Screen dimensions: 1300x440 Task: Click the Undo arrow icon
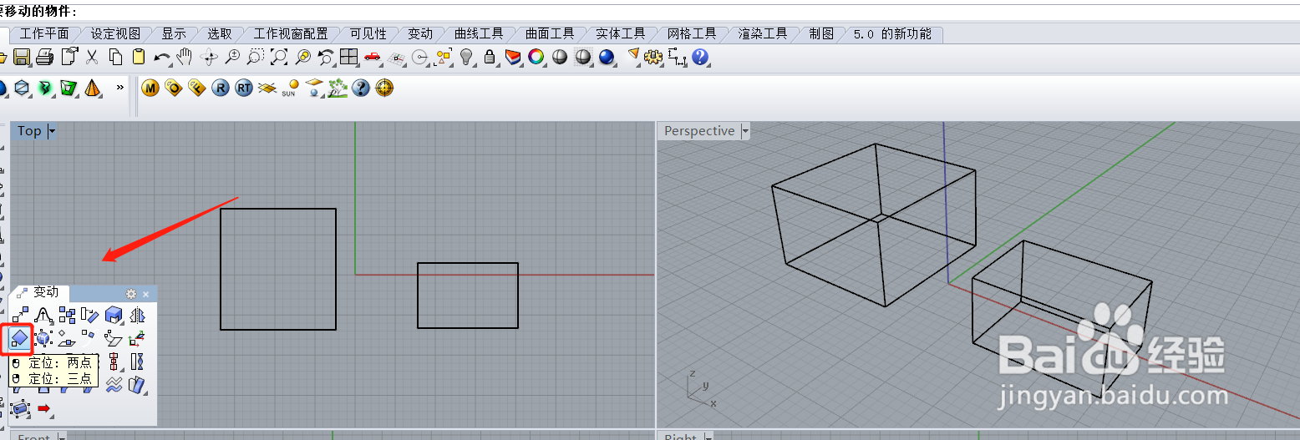pyautogui.click(x=162, y=57)
